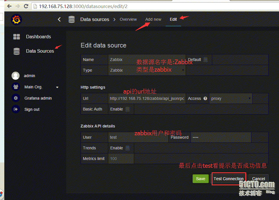Click the Metrics limit input field
Viewport: 279px width, 200px height.
pos(121,159)
